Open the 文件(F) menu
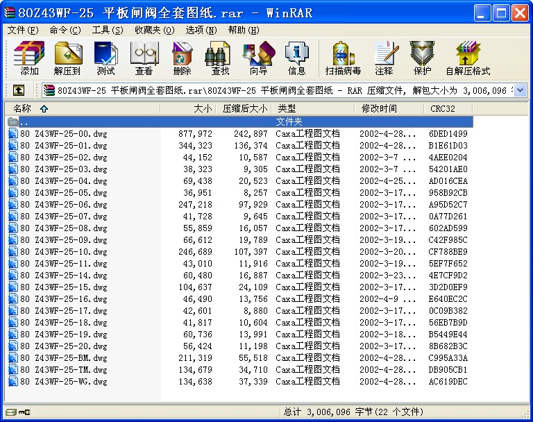The height and width of the screenshot is (422, 533). [23, 30]
